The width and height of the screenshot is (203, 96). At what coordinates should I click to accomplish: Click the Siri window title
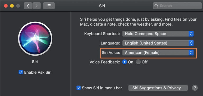[102, 6]
